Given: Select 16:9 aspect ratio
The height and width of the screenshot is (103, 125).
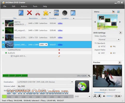Looking at the screenshot, I should (x=99, y=53).
